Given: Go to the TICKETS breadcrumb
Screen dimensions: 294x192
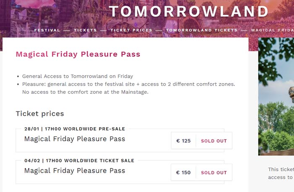Looking at the screenshot, I should pyautogui.click(x=85, y=30).
